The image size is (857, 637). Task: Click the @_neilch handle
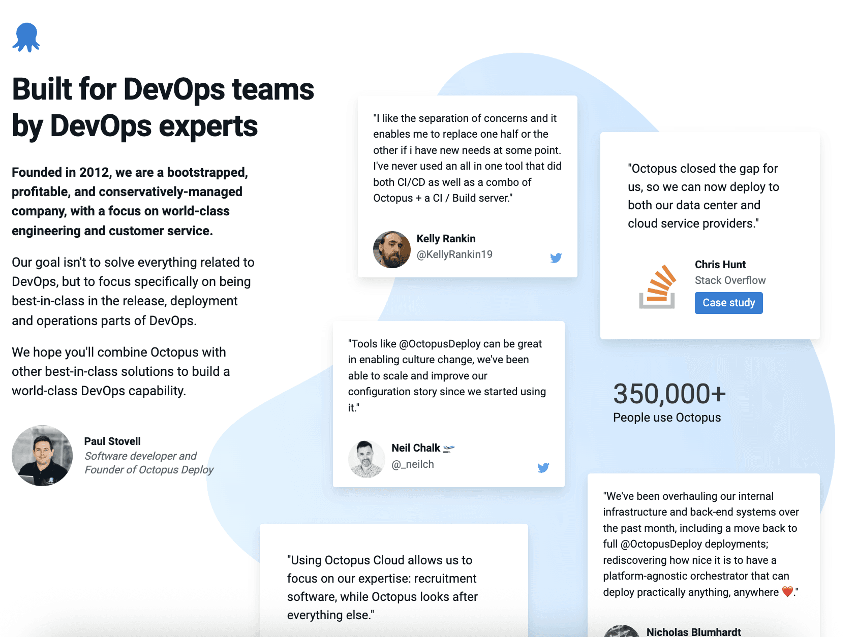point(412,464)
